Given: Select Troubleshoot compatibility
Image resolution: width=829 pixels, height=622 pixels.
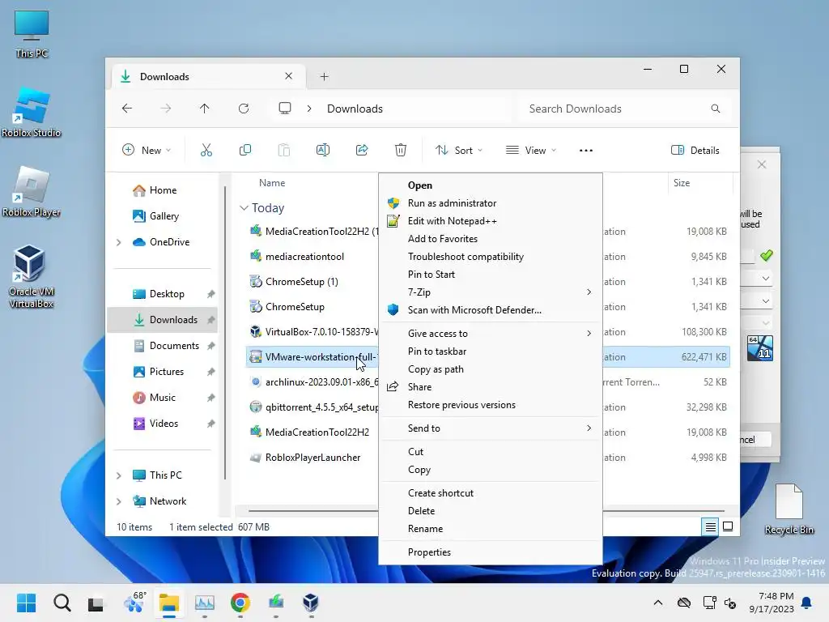Looking at the screenshot, I should 491,257.
